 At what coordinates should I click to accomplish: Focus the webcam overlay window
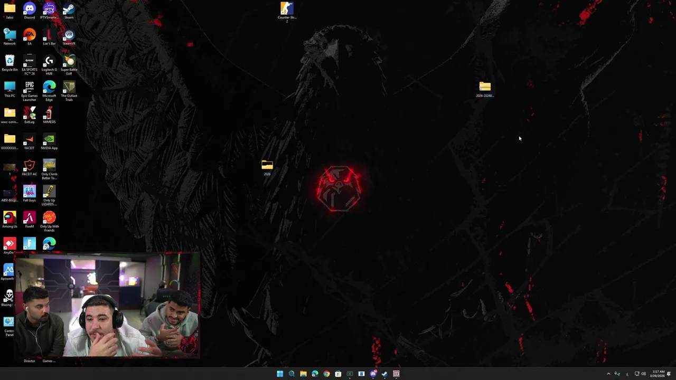pyautogui.click(x=107, y=305)
